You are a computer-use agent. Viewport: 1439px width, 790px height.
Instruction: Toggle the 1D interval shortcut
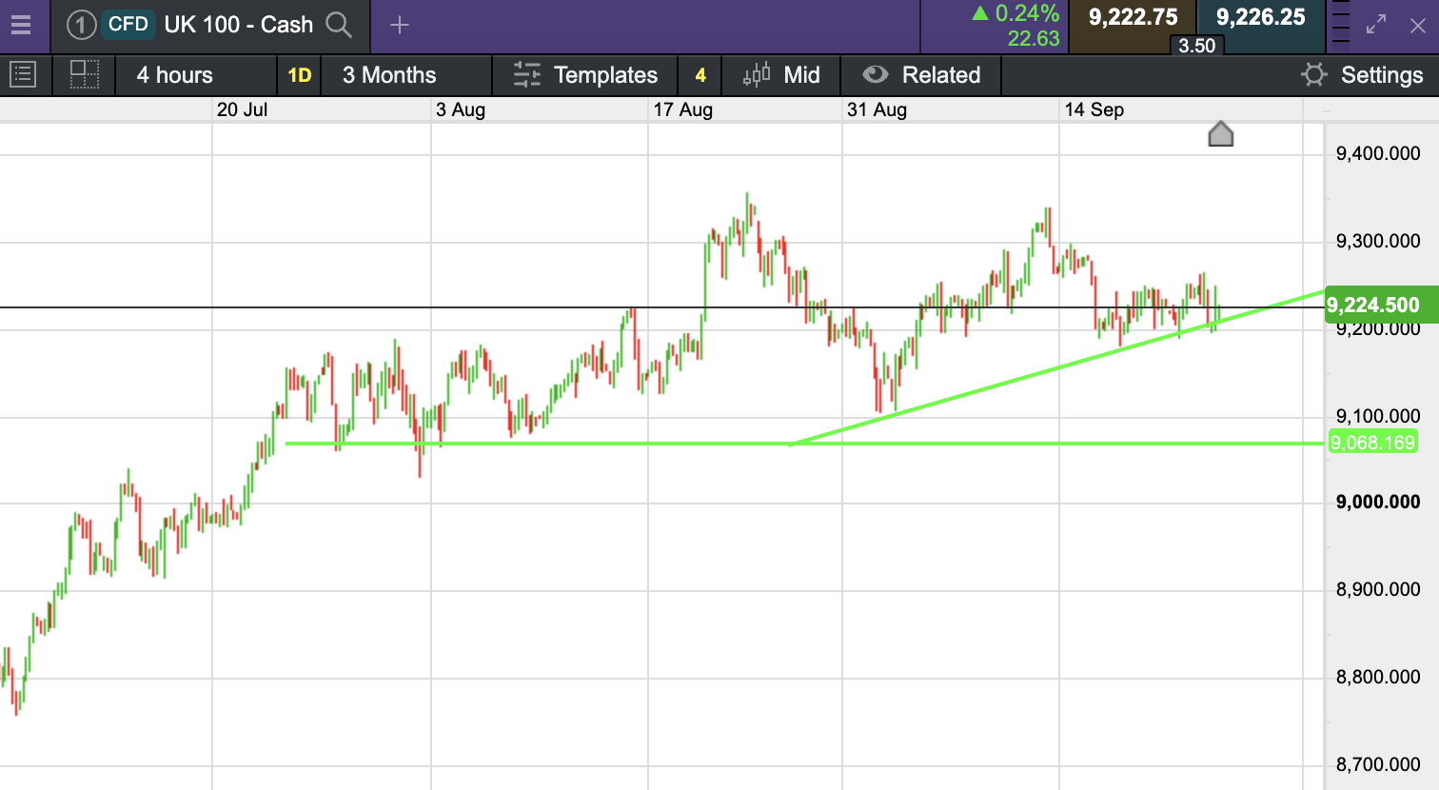point(300,75)
